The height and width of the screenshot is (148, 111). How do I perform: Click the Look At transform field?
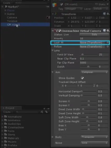[92, 43]
